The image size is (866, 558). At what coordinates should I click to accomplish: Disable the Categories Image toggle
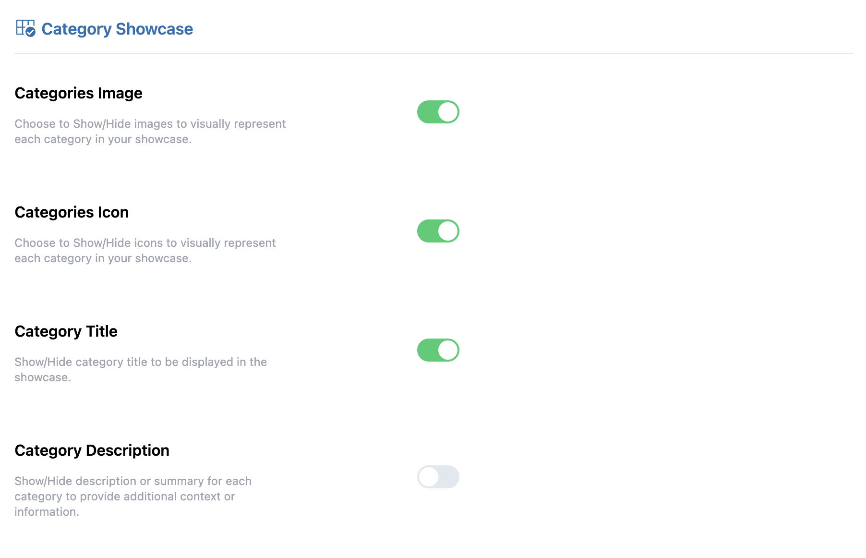(438, 112)
